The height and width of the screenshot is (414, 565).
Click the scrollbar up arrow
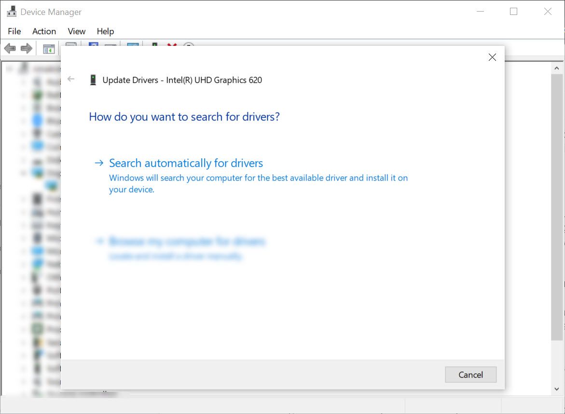[x=557, y=69]
